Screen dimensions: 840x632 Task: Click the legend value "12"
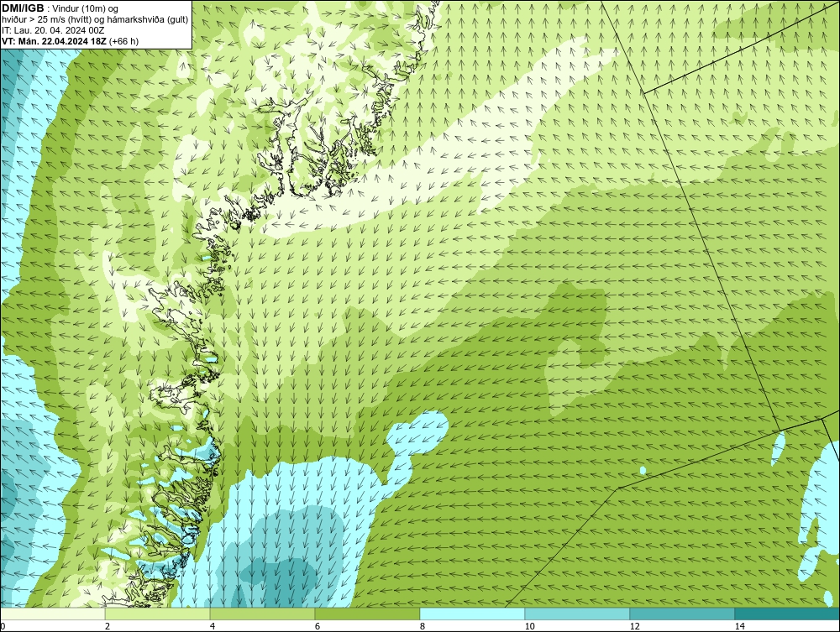(x=634, y=627)
